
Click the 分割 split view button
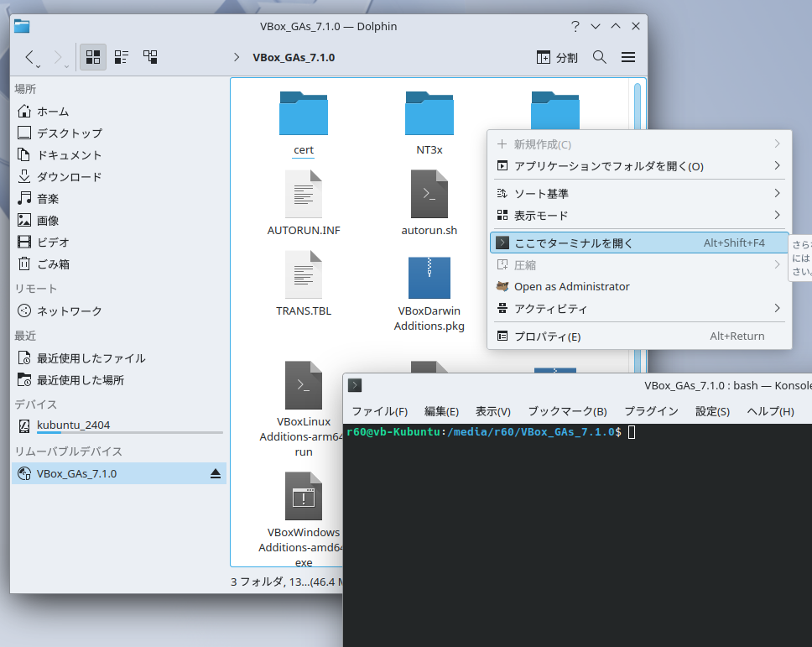(x=557, y=57)
